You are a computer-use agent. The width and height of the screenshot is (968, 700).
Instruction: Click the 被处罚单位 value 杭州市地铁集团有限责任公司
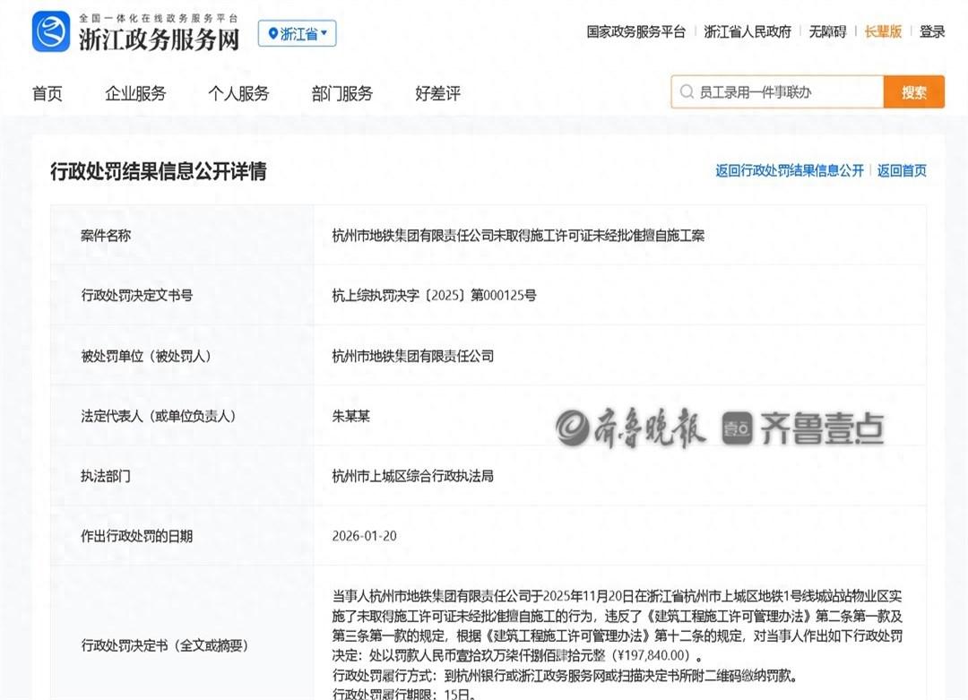click(413, 356)
